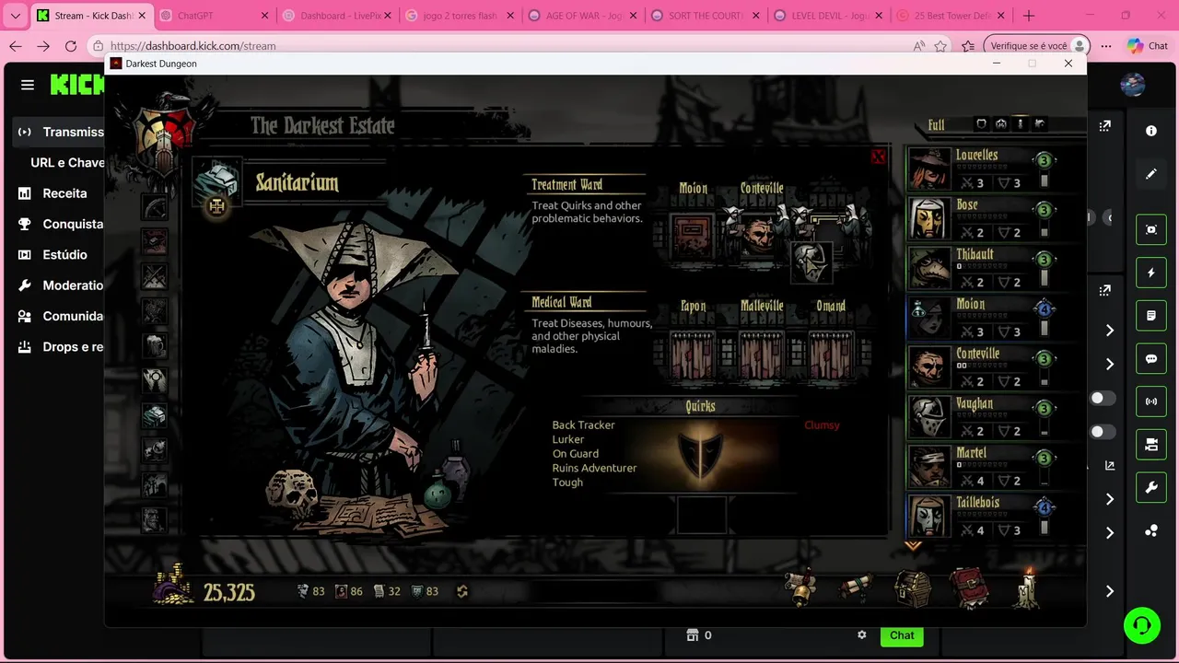Close the Sanitarium panel with red X
The height and width of the screenshot is (663, 1179).
pyautogui.click(x=878, y=157)
